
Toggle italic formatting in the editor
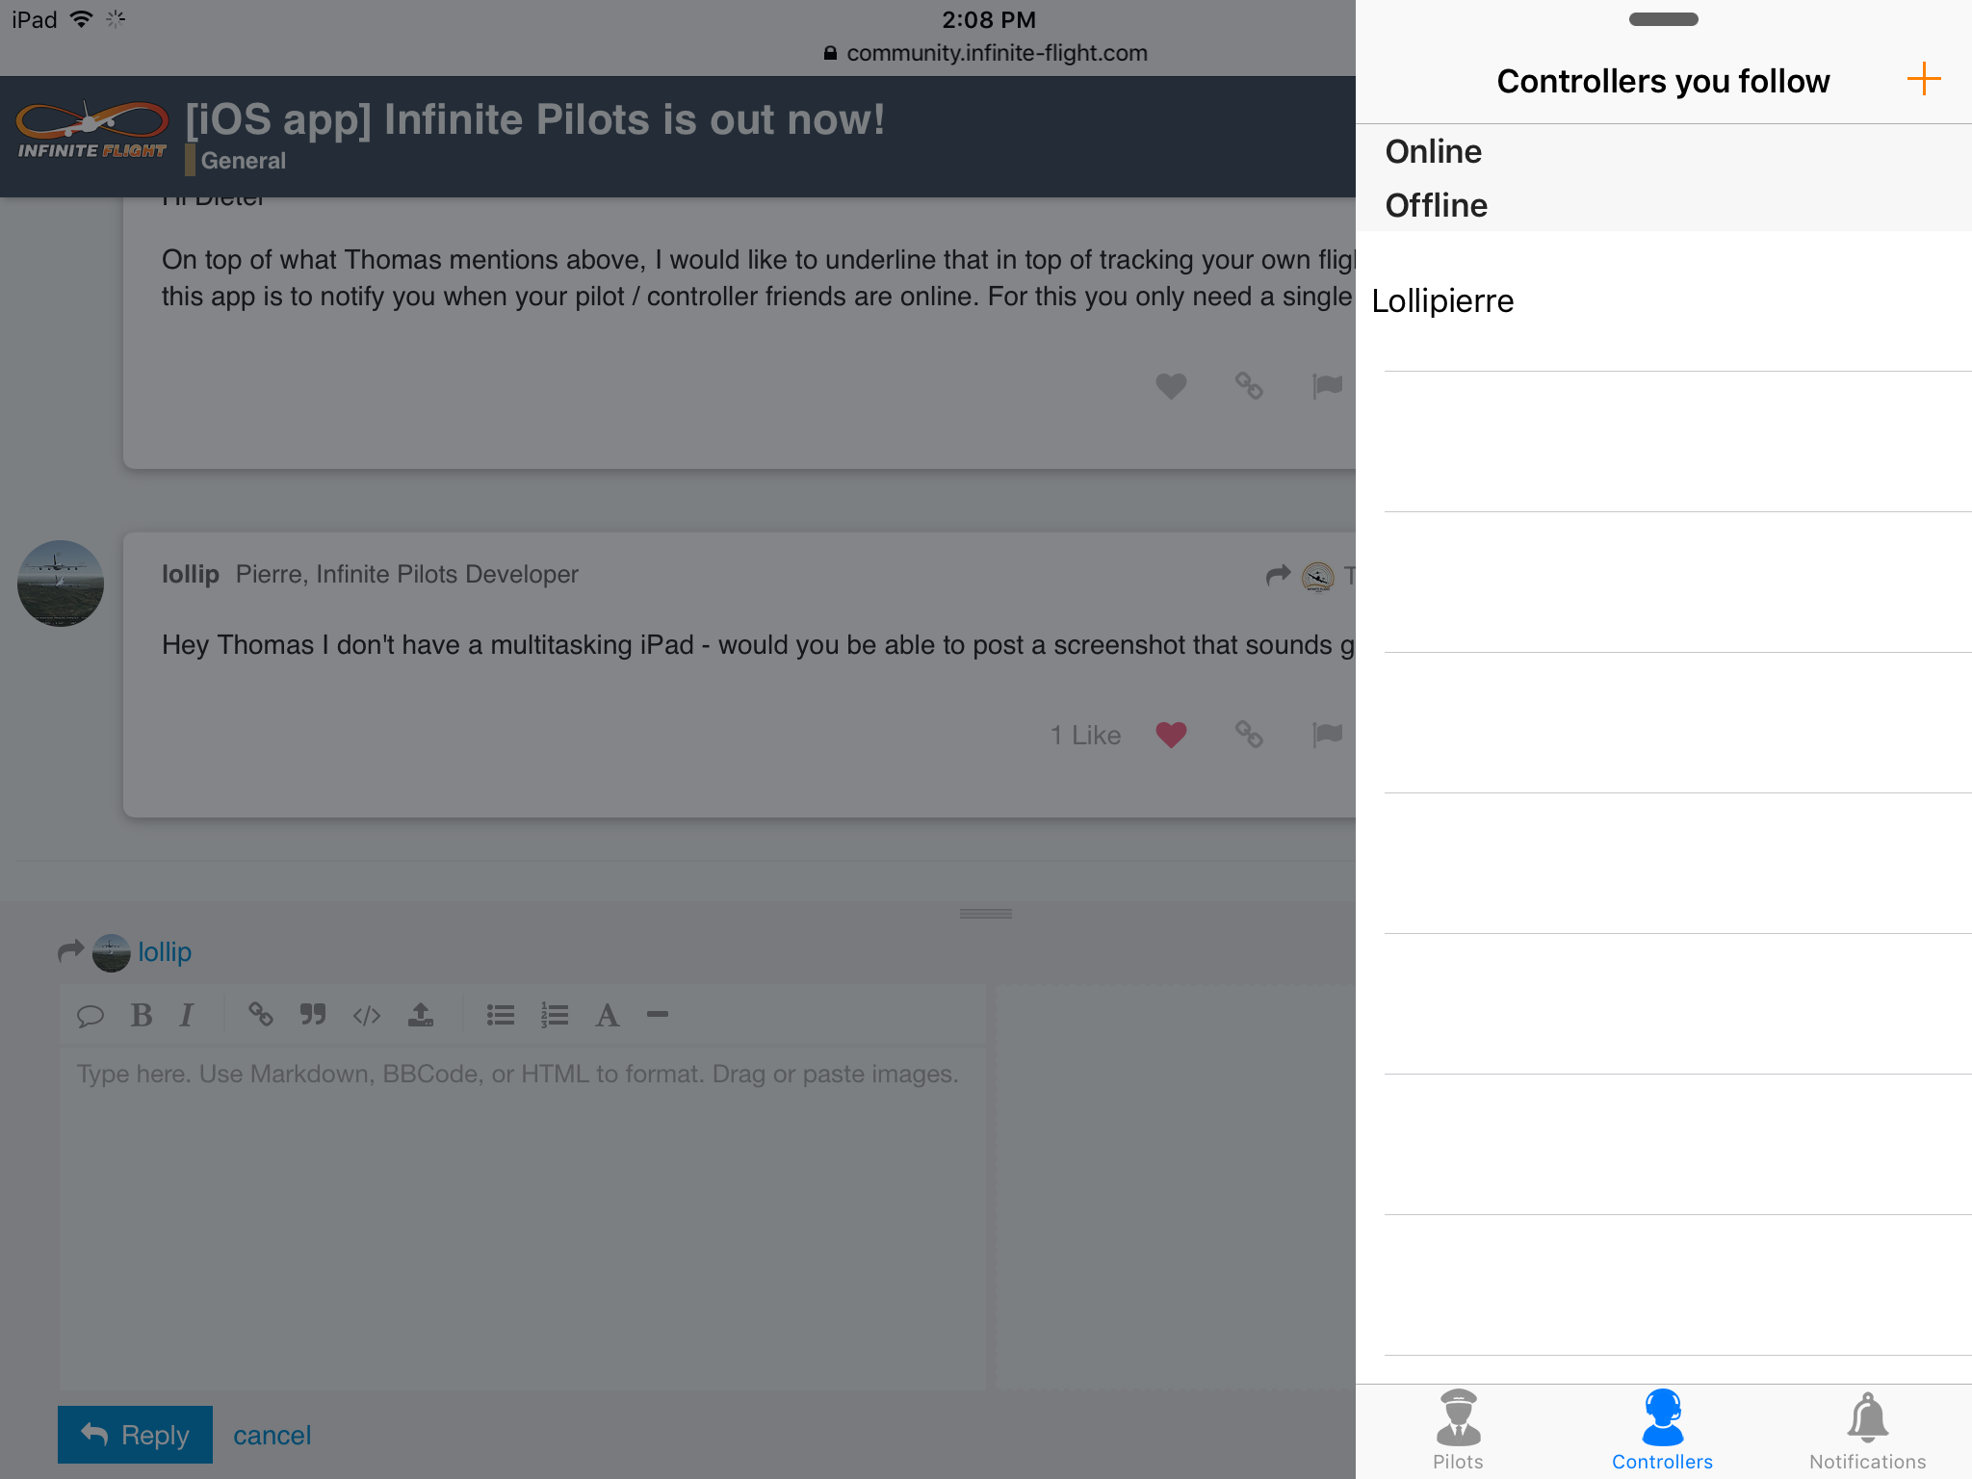click(187, 1015)
